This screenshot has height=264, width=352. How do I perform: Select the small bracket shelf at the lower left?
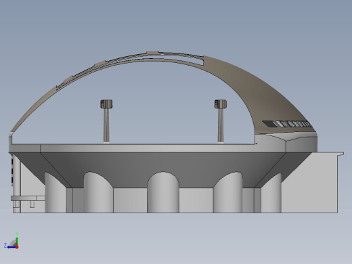[x=28, y=198]
